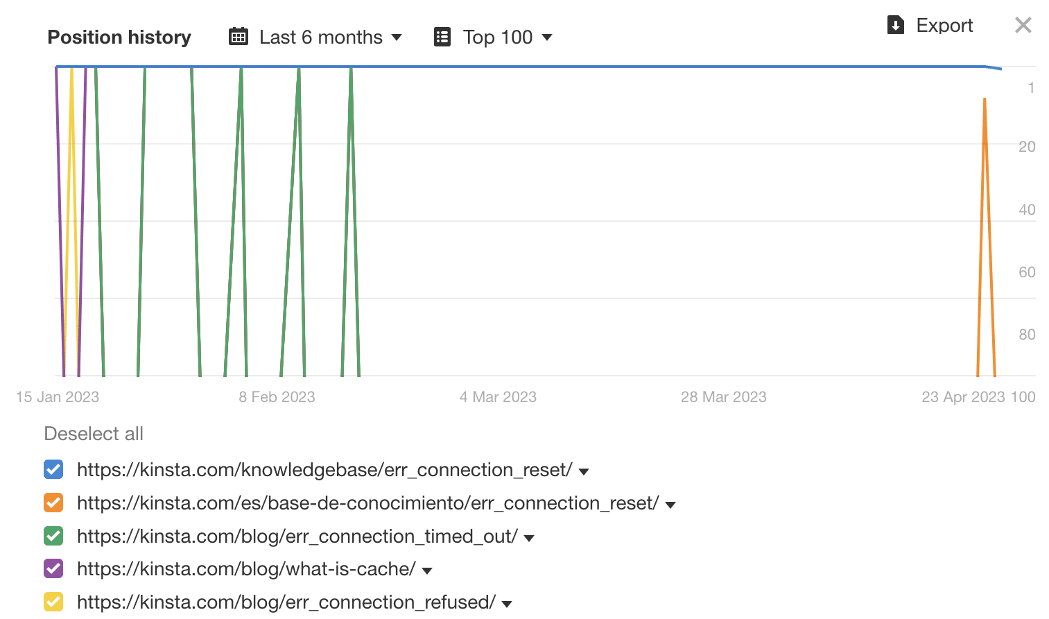Click Deselect all link
1049x619 pixels.
pos(94,434)
